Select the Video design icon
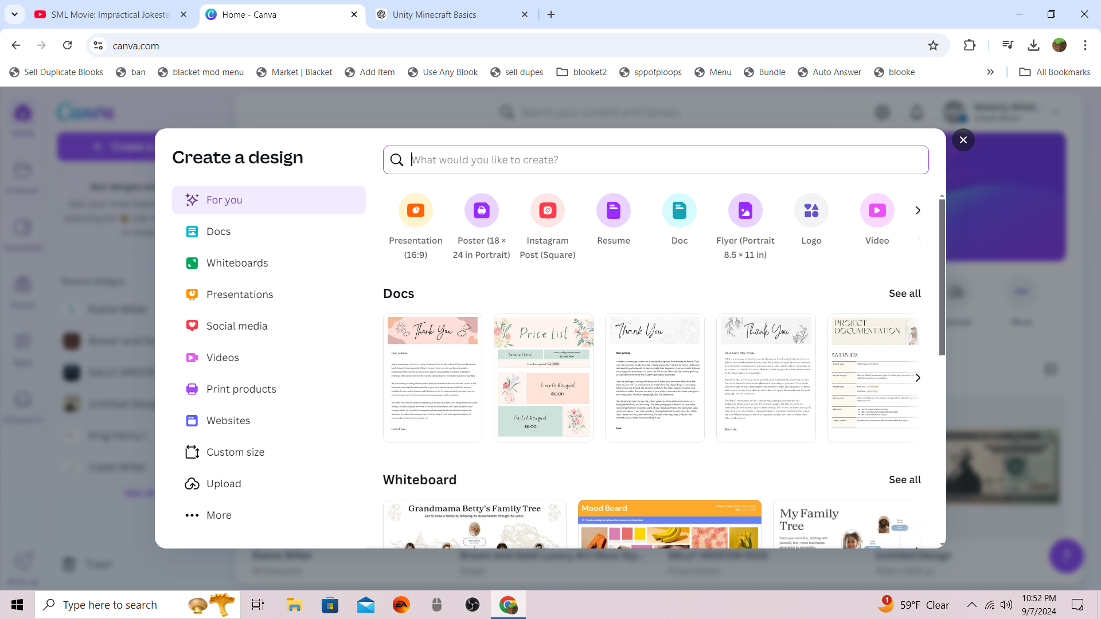Image resolution: width=1101 pixels, height=619 pixels. click(x=877, y=210)
